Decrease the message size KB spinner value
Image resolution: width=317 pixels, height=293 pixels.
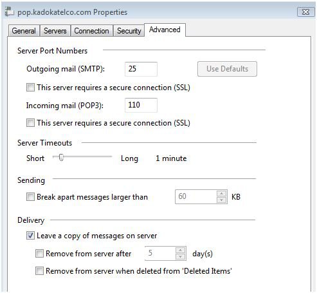tap(221, 200)
